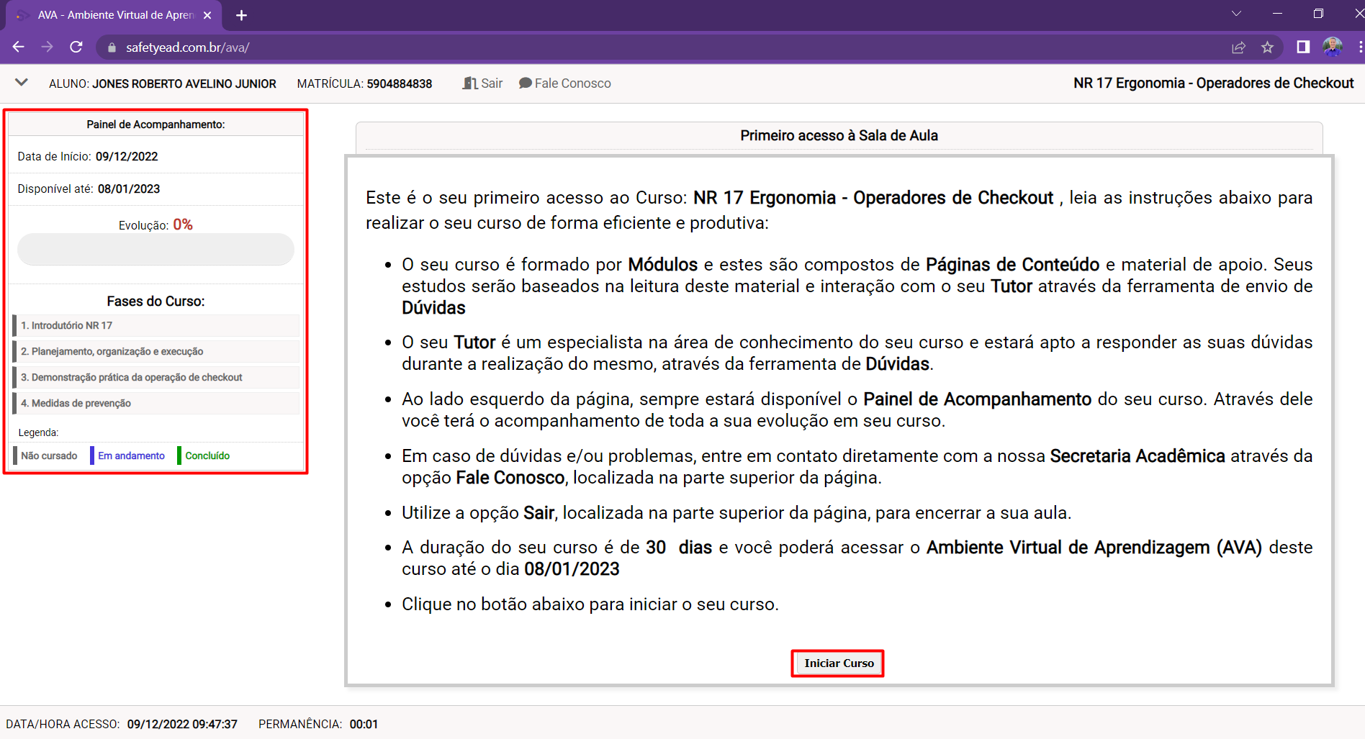Click course title NR 17 Ergonomia header
1365x739 pixels.
[x=1213, y=83]
